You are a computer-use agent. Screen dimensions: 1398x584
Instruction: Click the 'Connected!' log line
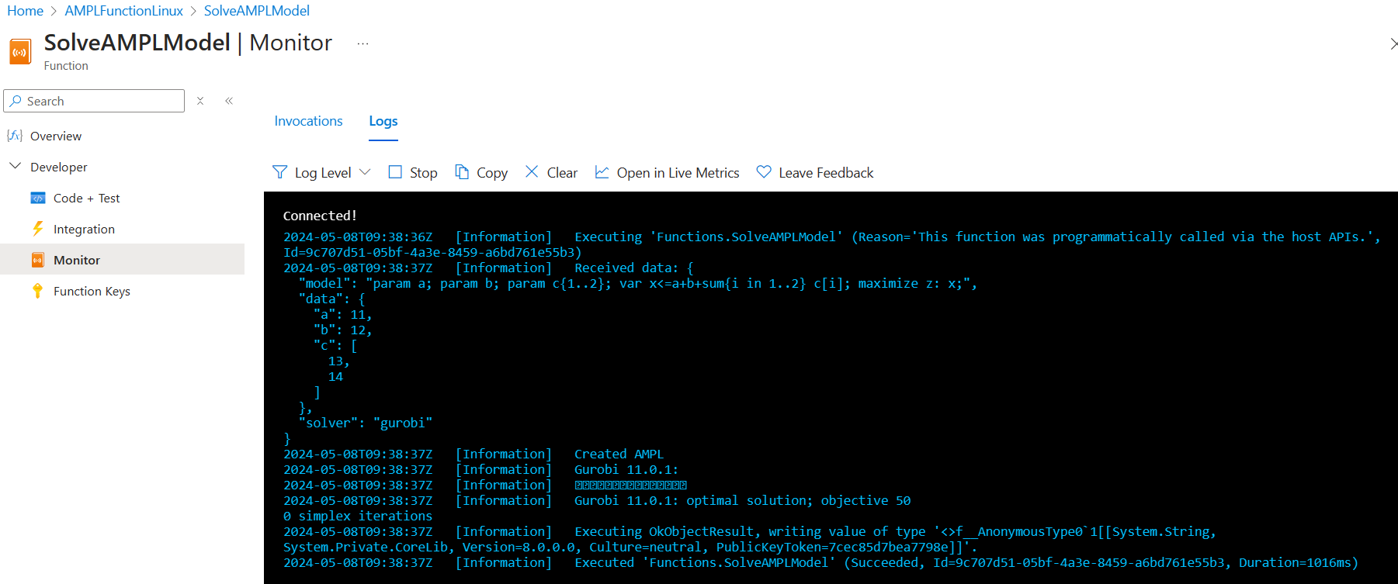pos(320,216)
